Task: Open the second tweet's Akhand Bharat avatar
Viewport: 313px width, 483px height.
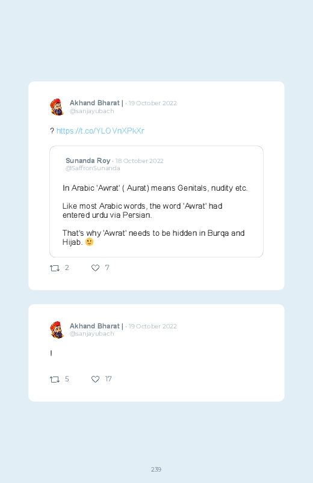Action: click(57, 330)
